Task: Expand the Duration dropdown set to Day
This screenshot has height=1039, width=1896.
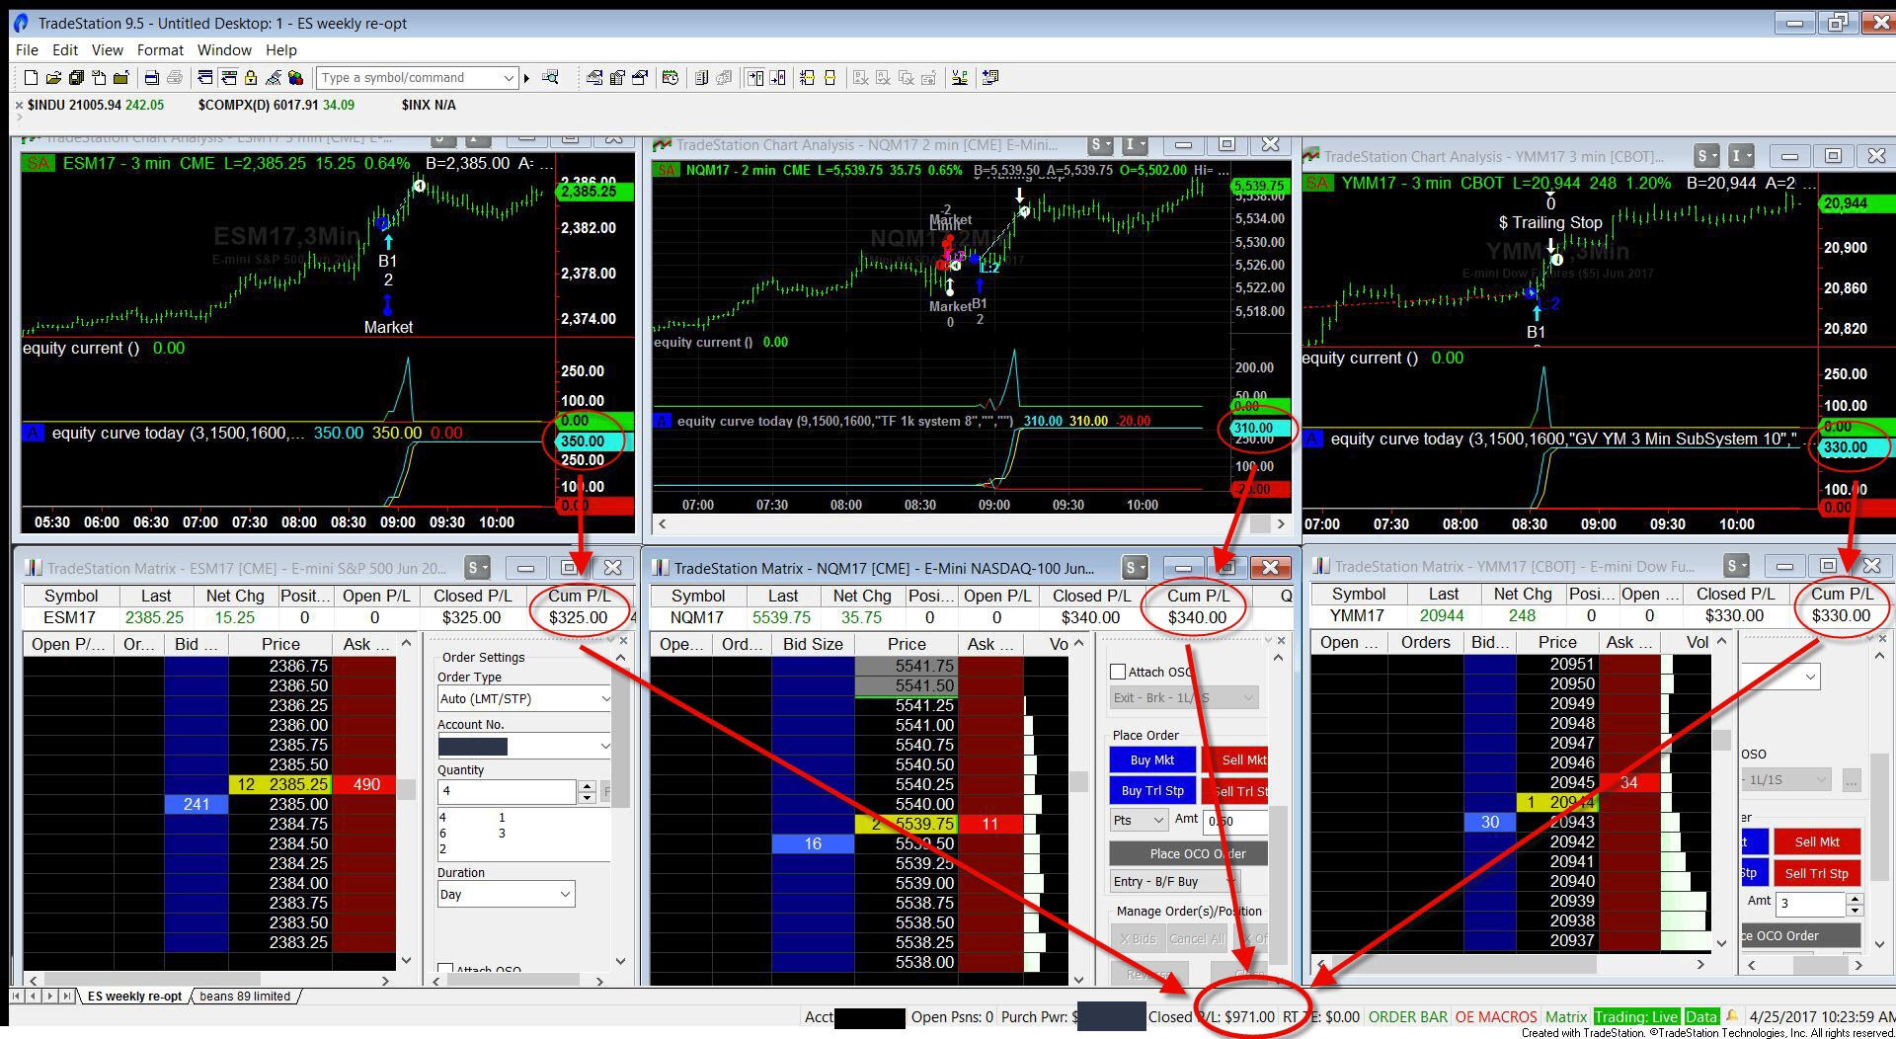Action: (x=506, y=894)
